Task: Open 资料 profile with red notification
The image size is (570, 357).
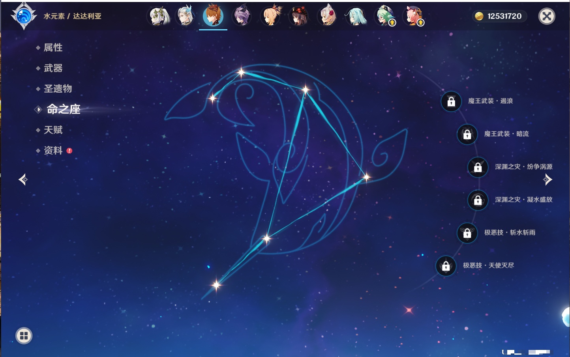Action: (53, 150)
